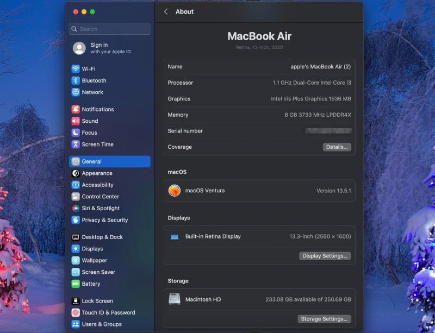Click the Wi-Fi icon in sidebar

click(x=76, y=69)
